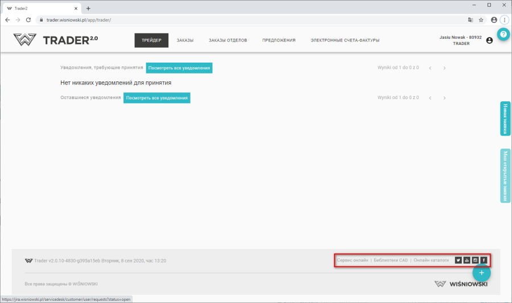The image size is (512, 303).
Task: Click the teal help question mark button
Action: 503,35
